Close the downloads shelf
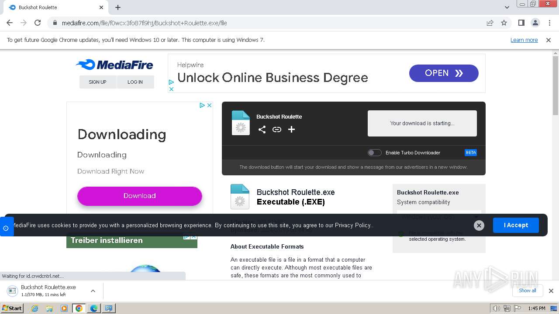Screen dimensions: 559x314 (x=551, y=291)
